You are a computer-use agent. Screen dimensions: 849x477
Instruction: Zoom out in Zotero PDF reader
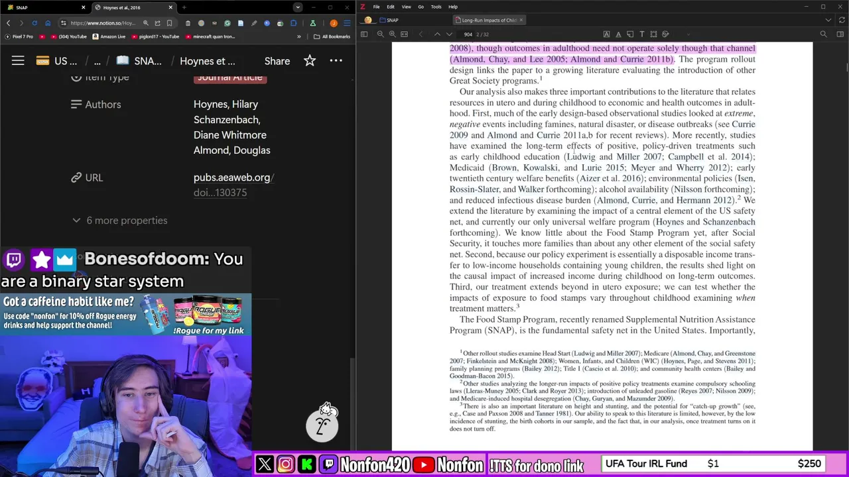click(380, 34)
